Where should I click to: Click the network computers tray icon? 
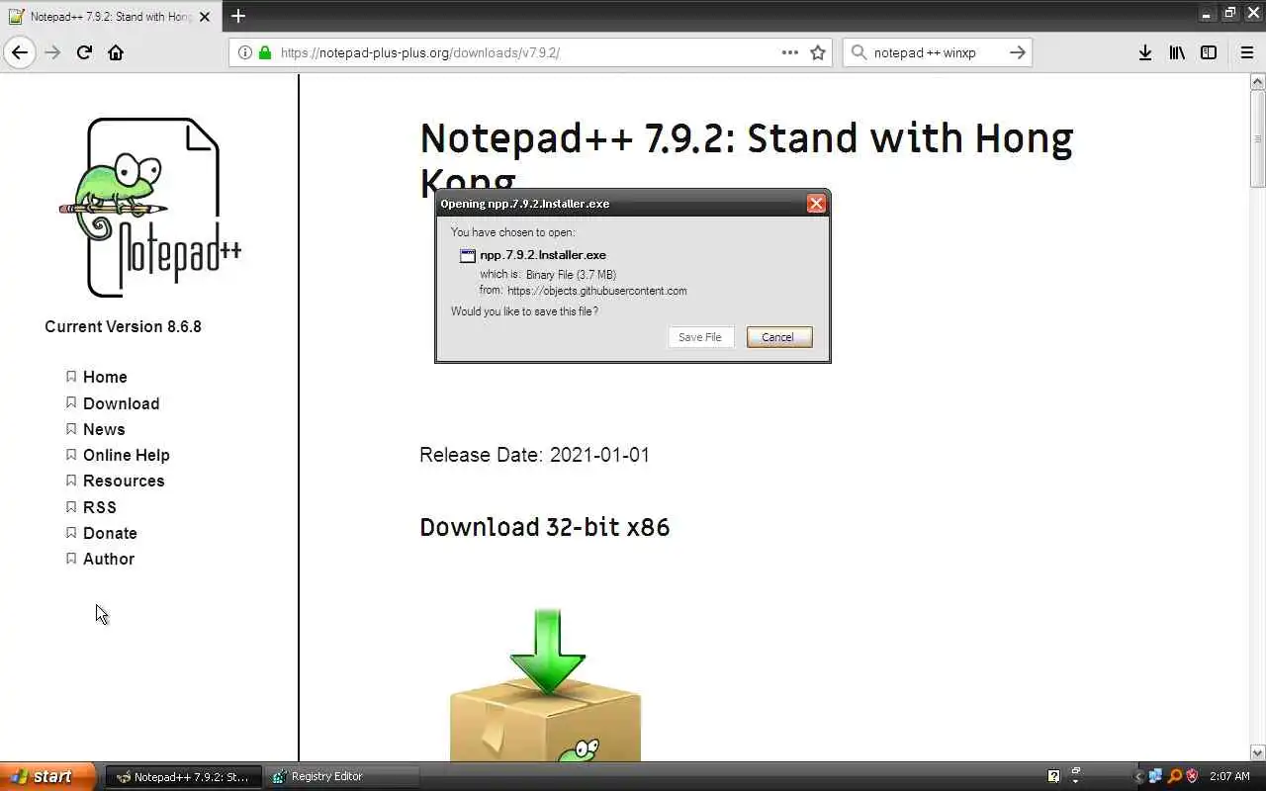pyautogui.click(x=1155, y=776)
